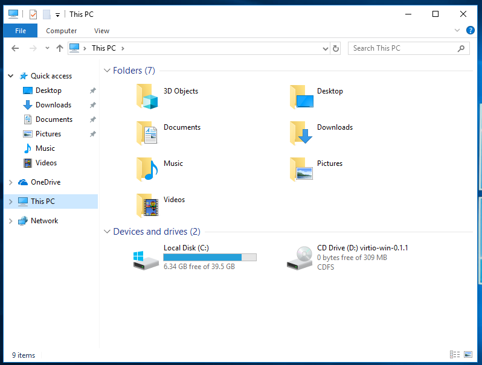Unpin Documents using its pin icon
Screen dimensions: 482x365
click(92, 119)
